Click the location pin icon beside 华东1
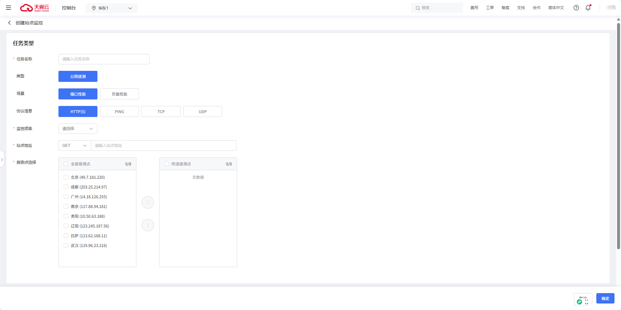This screenshot has height=310, width=621. 94,8
